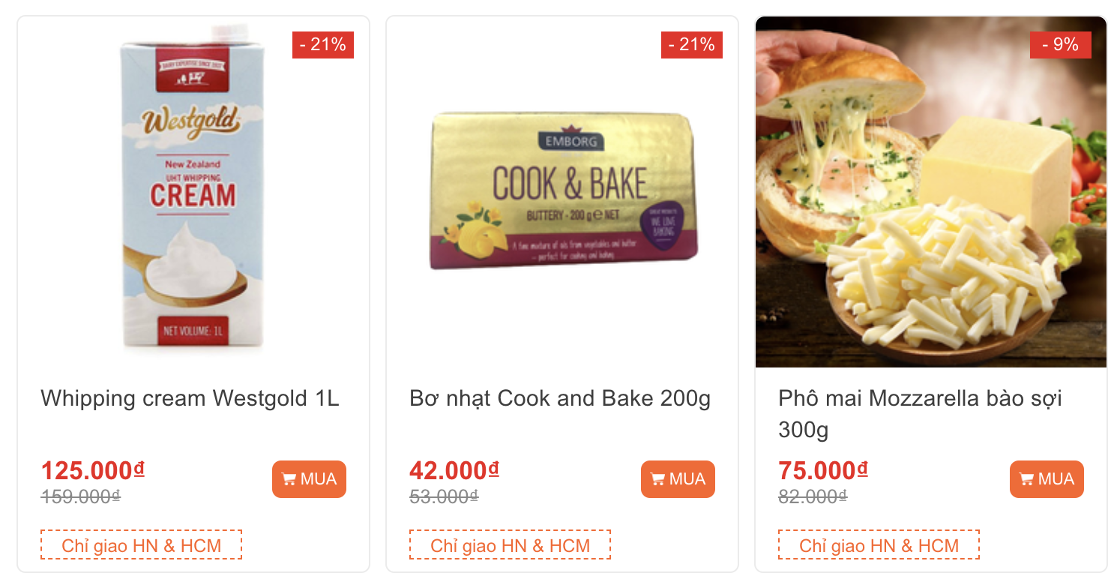Click the -21% discount badge on Emborg butter

coord(692,45)
